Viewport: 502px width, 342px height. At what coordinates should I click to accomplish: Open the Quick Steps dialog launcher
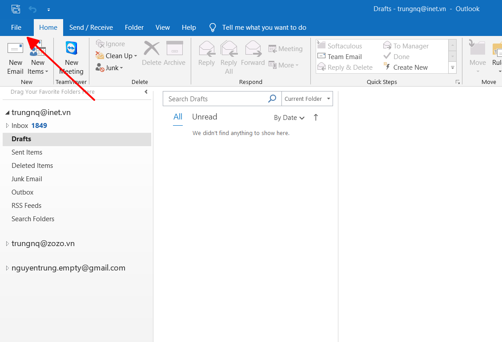[458, 82]
